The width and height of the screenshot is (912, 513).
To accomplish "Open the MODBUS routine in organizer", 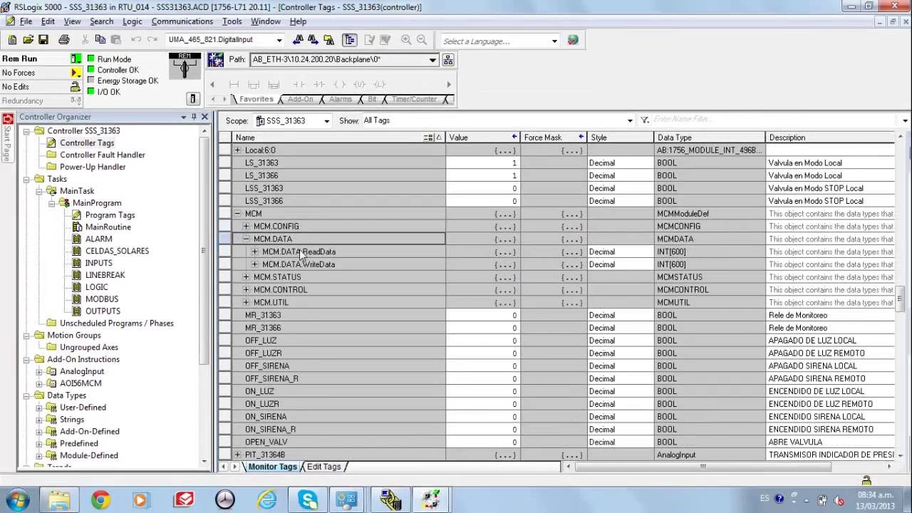I will point(101,299).
